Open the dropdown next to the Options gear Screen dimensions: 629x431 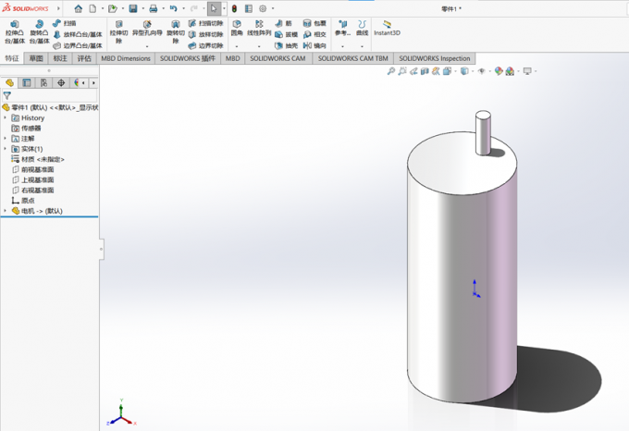(273, 8)
